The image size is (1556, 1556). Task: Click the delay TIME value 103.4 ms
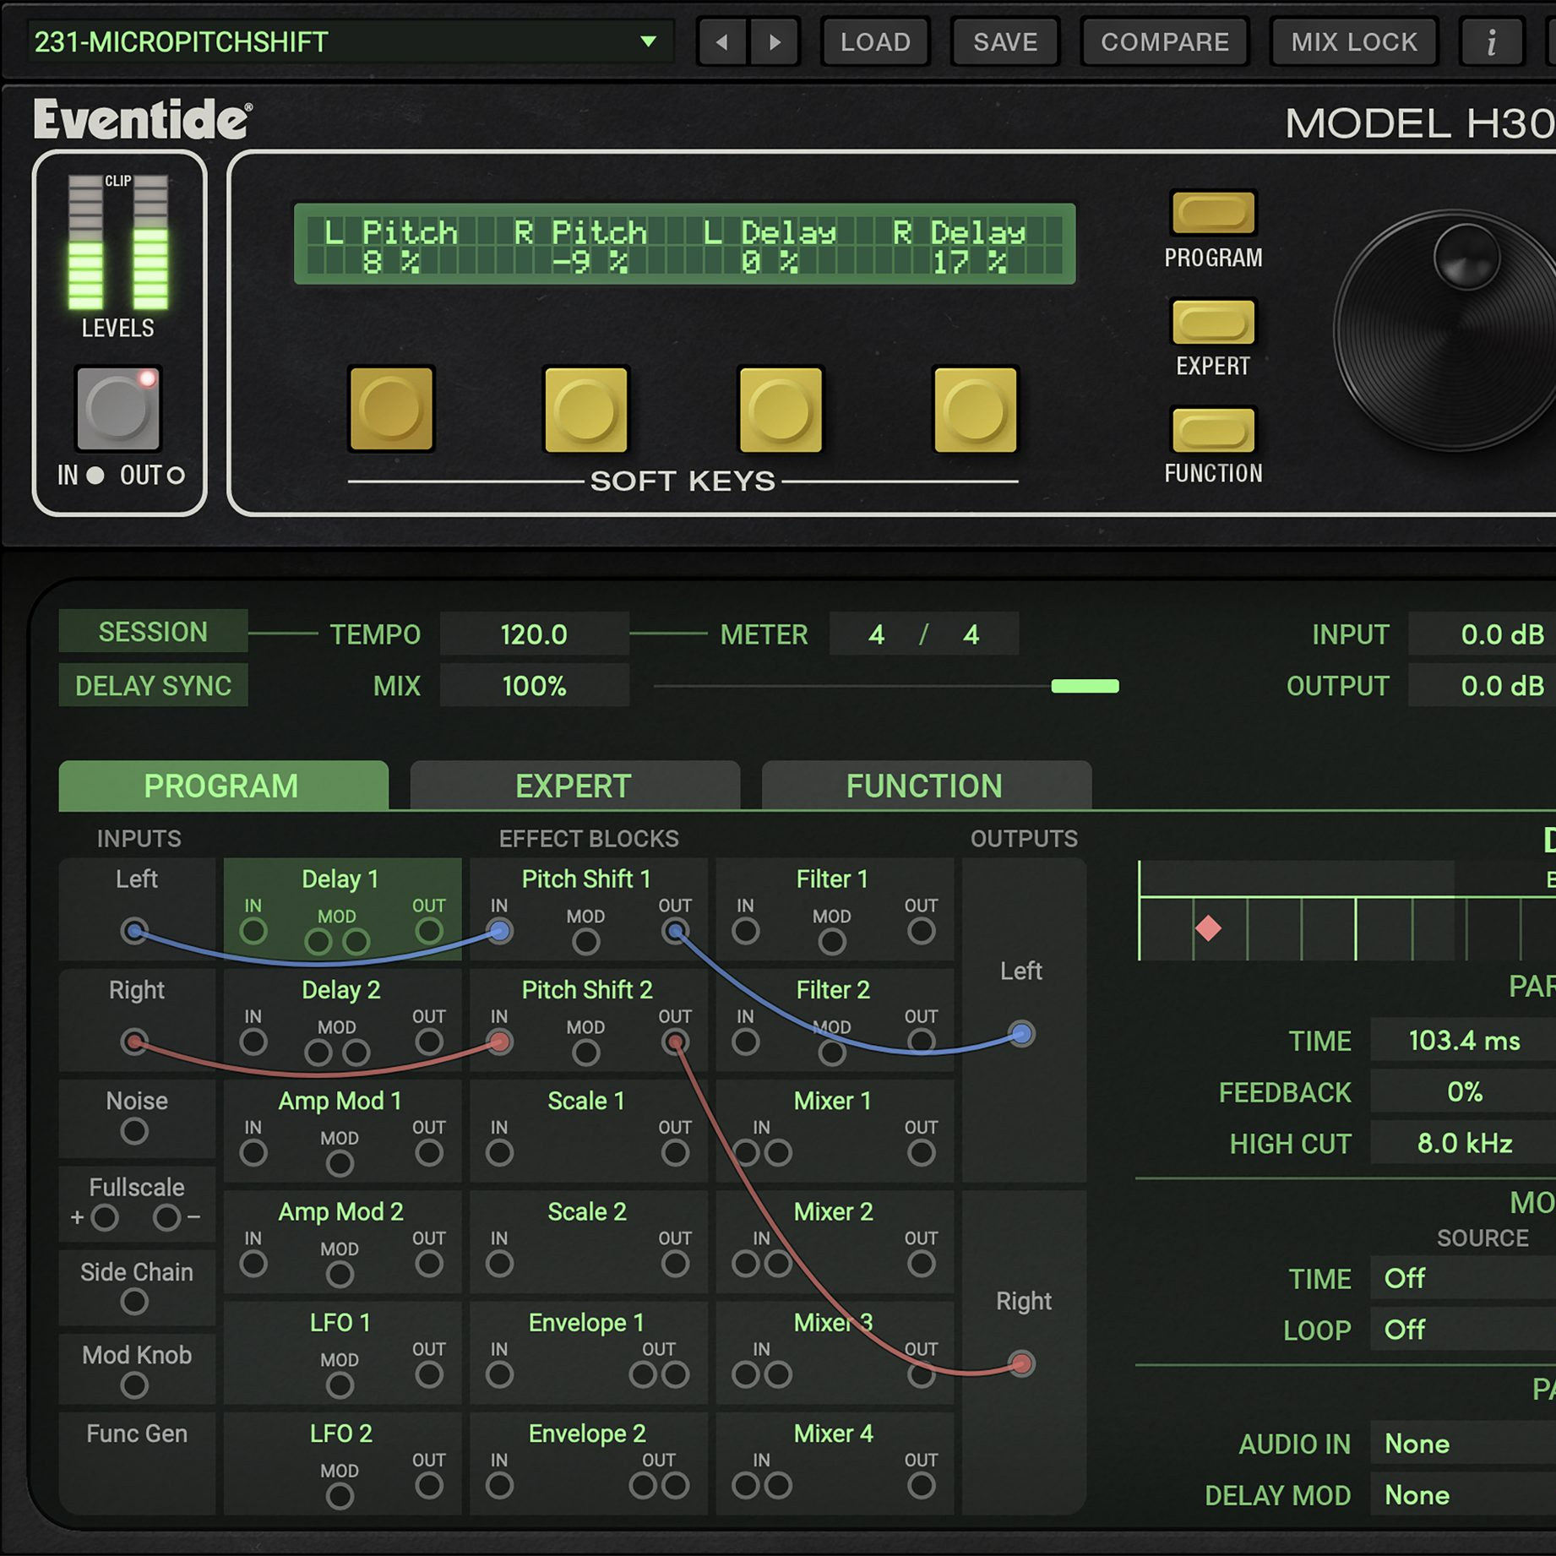(x=1464, y=1041)
